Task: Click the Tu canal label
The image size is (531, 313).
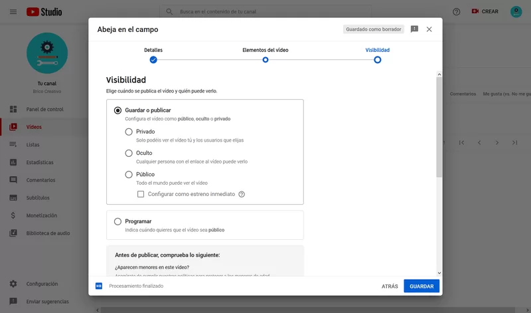Action: pos(47,84)
